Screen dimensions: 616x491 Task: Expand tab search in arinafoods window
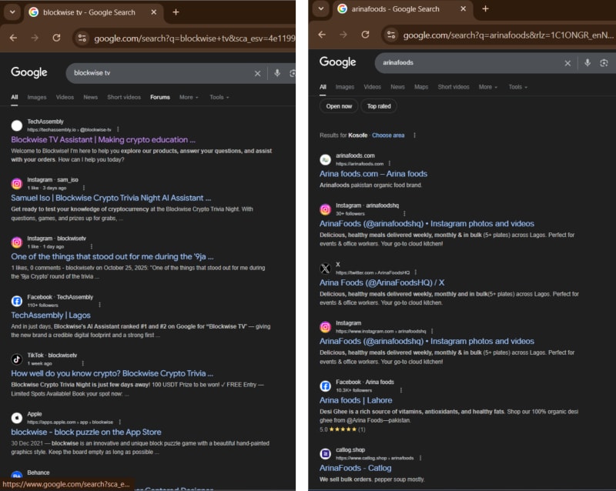[321, 8]
